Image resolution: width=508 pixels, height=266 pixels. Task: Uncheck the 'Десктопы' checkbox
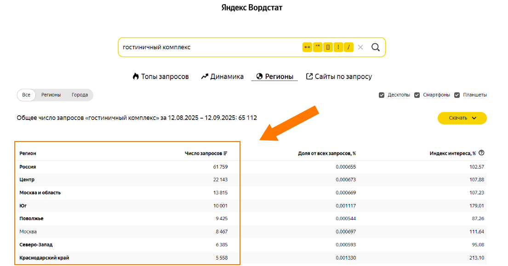[x=382, y=95]
